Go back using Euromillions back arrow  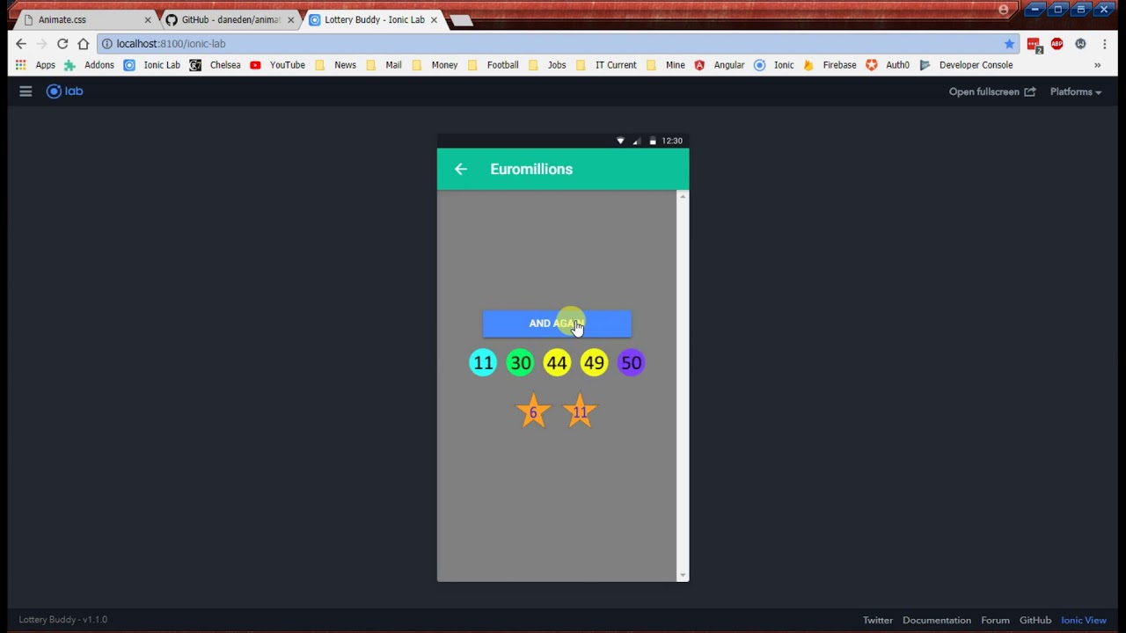[461, 170]
